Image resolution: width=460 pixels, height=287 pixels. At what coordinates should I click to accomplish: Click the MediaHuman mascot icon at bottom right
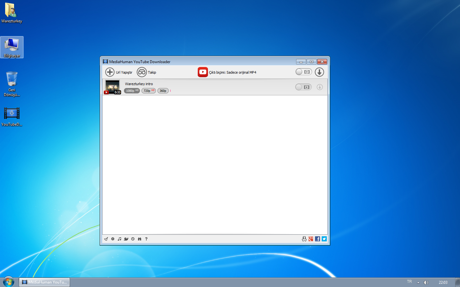pyautogui.click(x=304, y=239)
